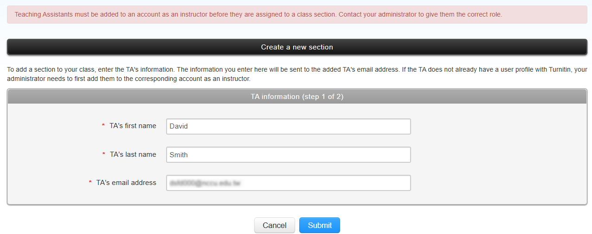Screen dimensions: 592x234
Task: Click the 'TA information (step 1 of 2)' heading
Action: coord(297,97)
